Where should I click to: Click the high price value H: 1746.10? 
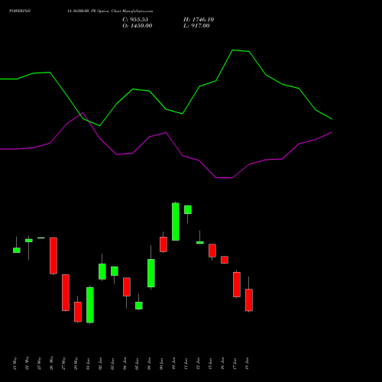(199, 20)
